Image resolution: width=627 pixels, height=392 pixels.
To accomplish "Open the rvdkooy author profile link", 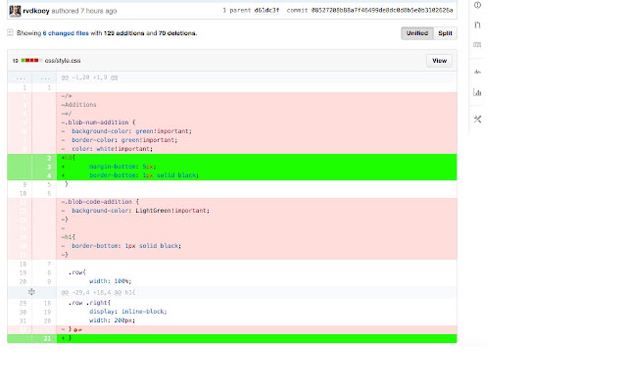I will 36,11.
